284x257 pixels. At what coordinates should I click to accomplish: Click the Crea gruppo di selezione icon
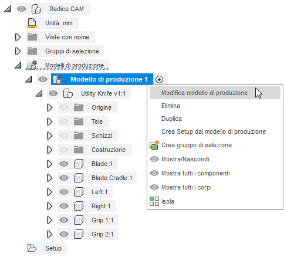coord(154,145)
